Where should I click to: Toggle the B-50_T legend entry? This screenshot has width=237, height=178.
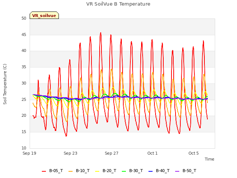[x=186, y=171]
